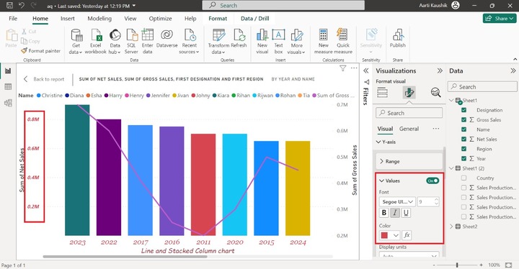Collapse the Data pane

pyautogui.click(x=513, y=70)
